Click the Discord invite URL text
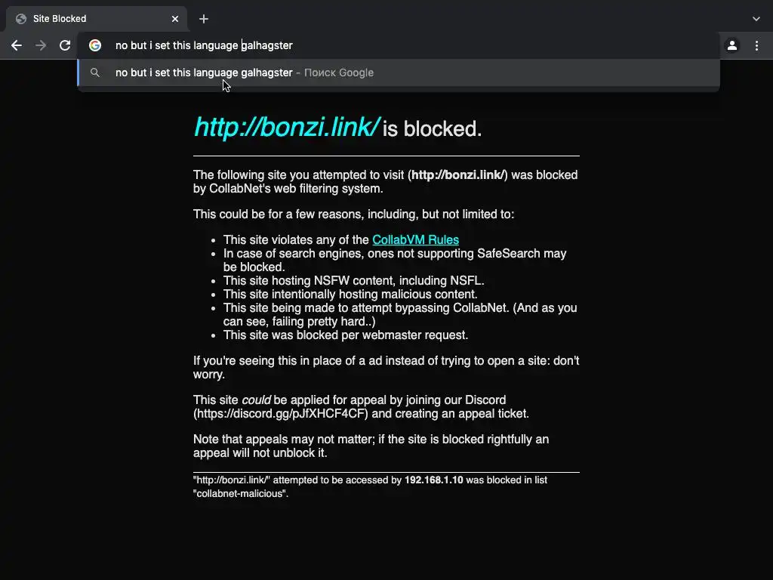 tap(281, 413)
